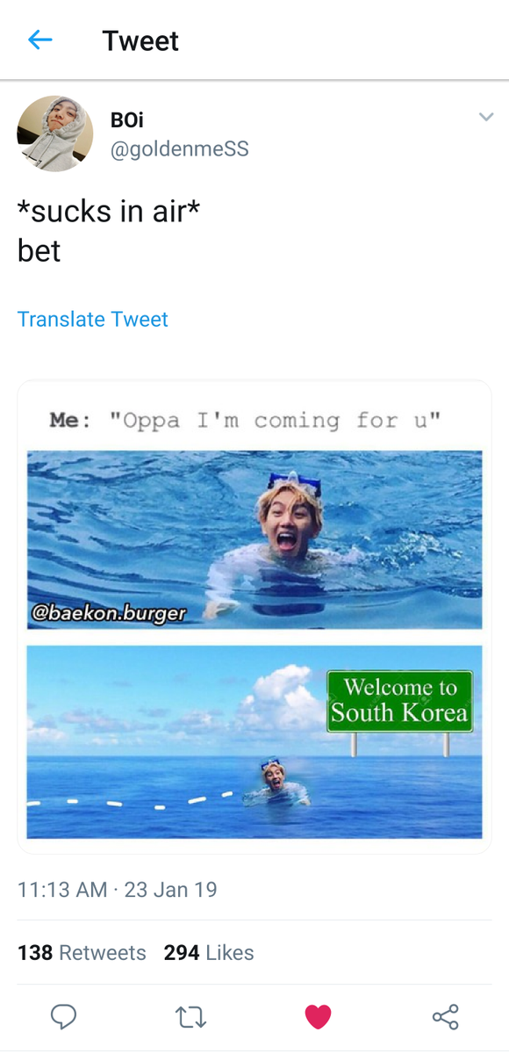Expand tweet options with the chevron arrow

pyautogui.click(x=485, y=117)
